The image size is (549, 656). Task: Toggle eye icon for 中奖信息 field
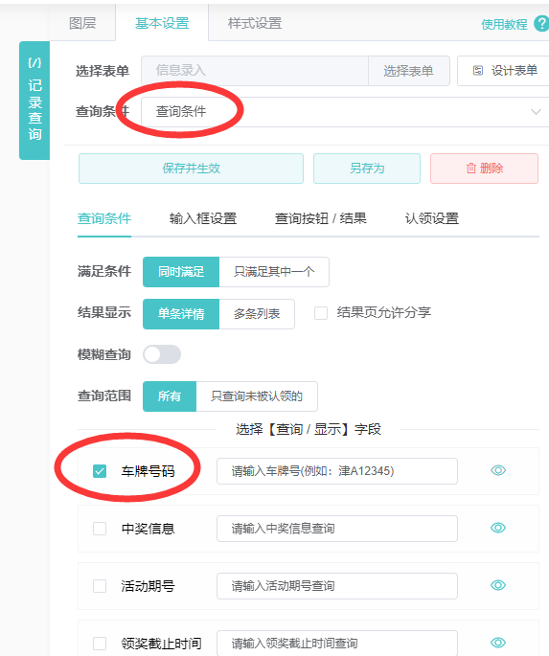pyautogui.click(x=498, y=528)
